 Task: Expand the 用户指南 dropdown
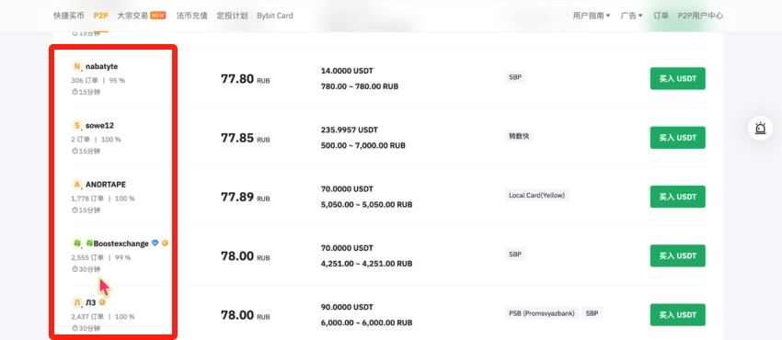[592, 16]
